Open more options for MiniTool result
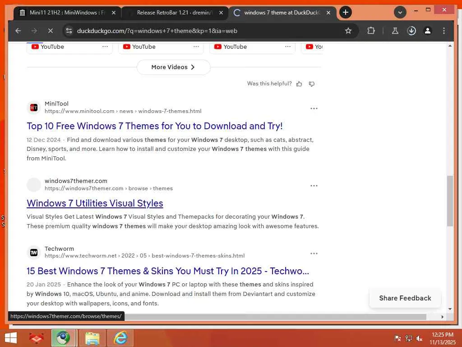The width and height of the screenshot is (462, 347). 314,108
